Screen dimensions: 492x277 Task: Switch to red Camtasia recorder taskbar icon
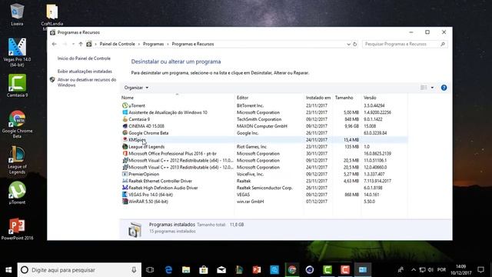coord(345,270)
